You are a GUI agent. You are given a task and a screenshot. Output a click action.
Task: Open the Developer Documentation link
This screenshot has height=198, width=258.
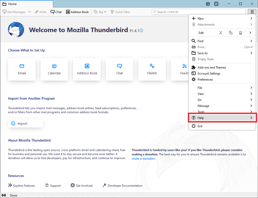(122, 185)
